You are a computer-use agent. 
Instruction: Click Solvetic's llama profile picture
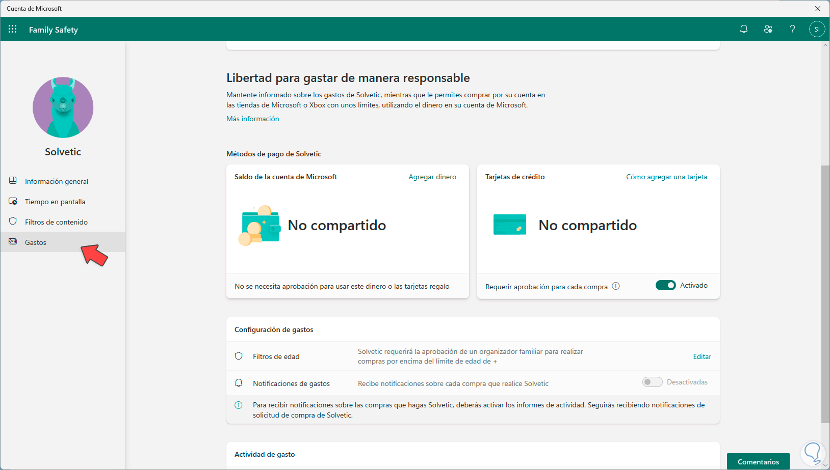(63, 107)
